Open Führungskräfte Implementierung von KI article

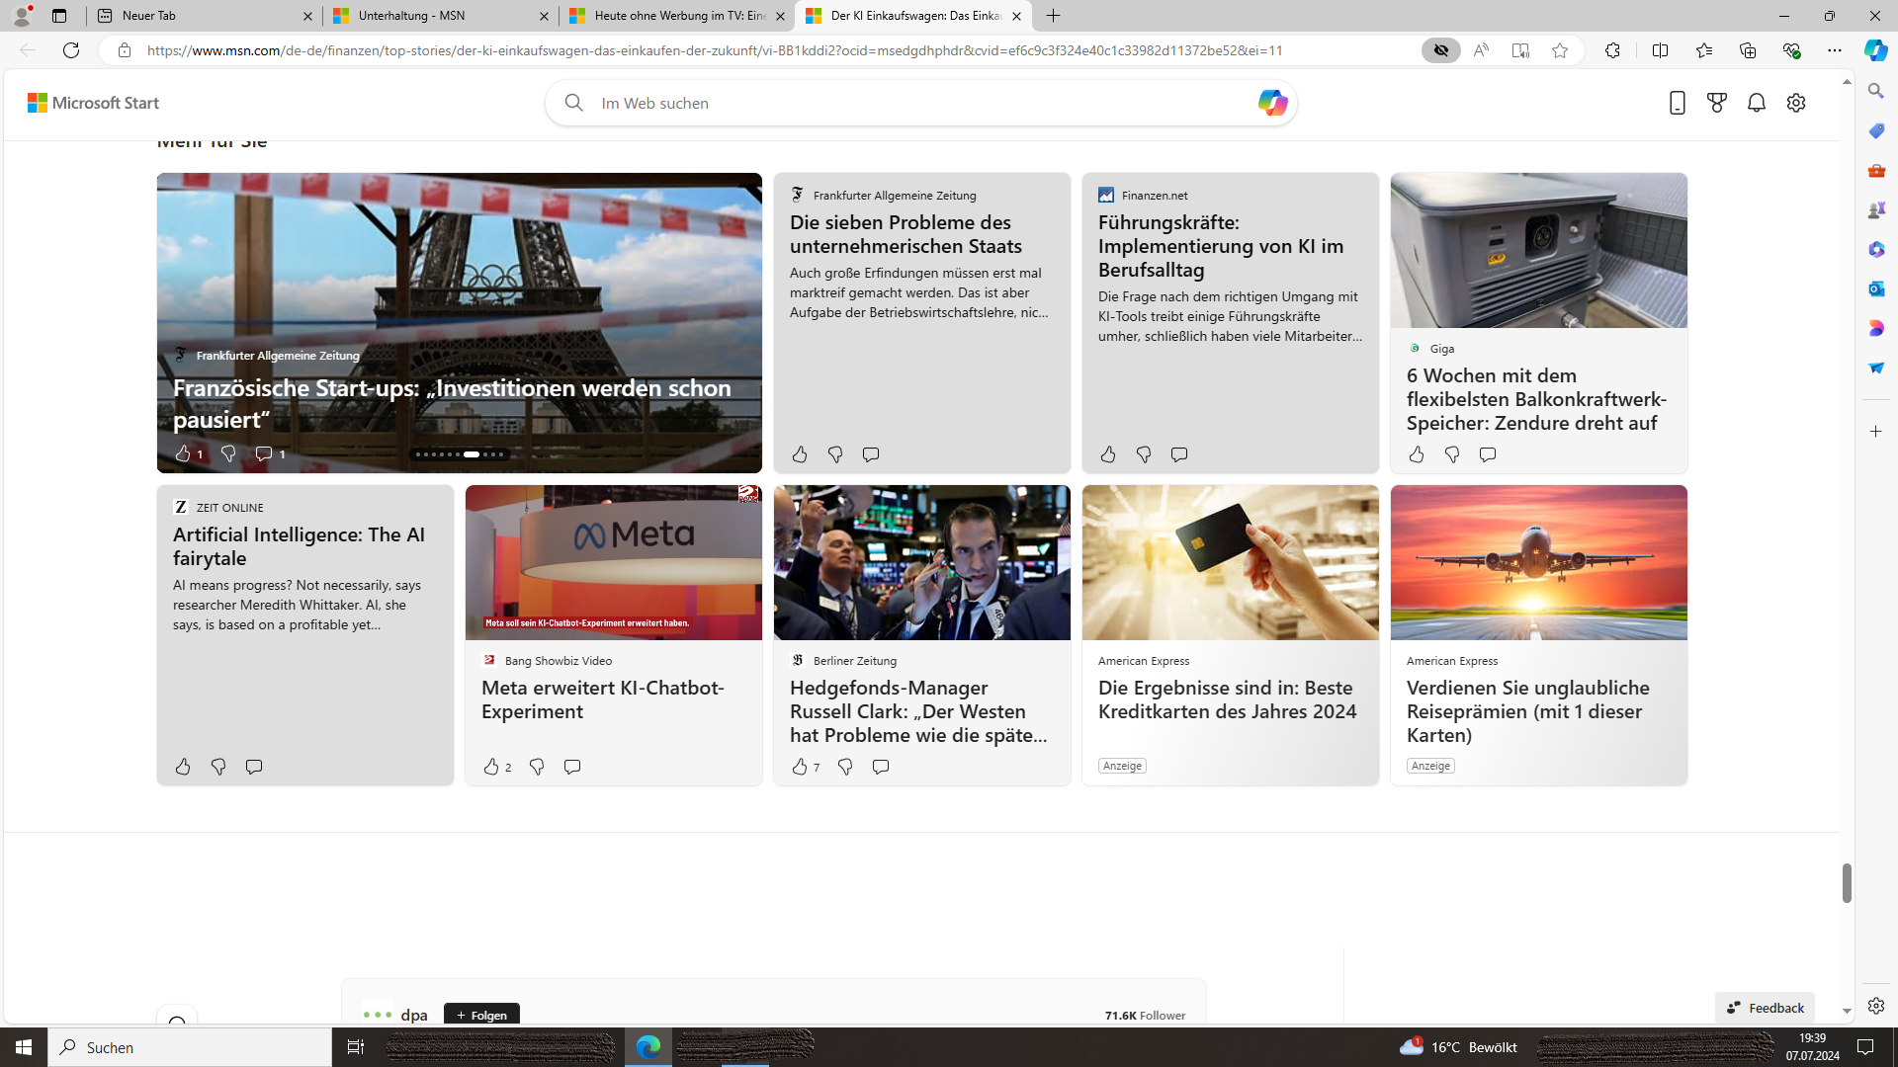pos(1220,246)
